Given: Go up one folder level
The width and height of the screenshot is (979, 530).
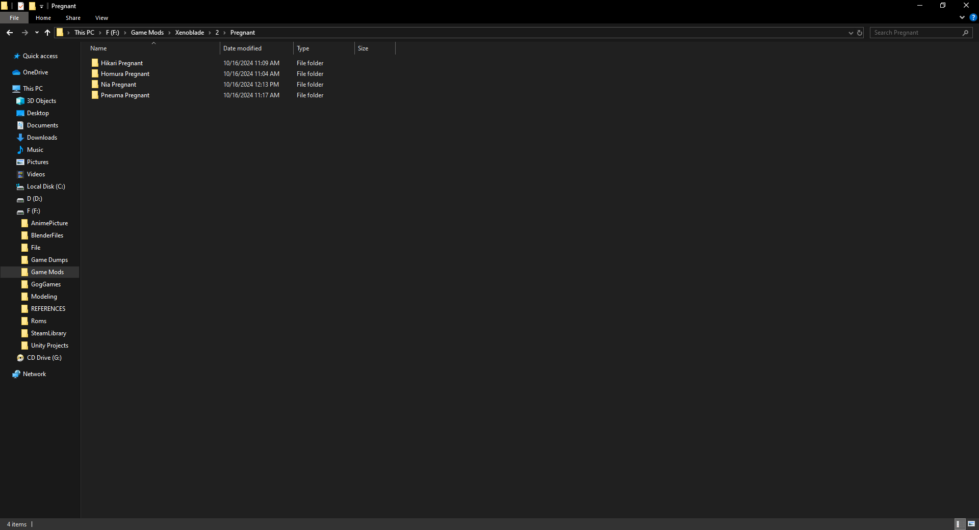Looking at the screenshot, I should coord(47,33).
